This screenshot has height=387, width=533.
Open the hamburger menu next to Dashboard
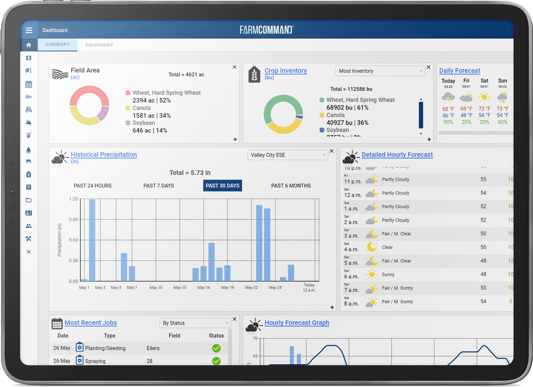pos(29,30)
